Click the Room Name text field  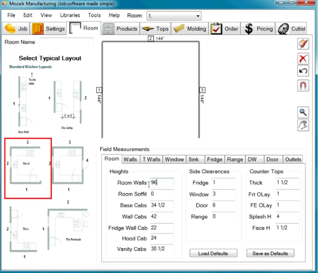(66, 42)
